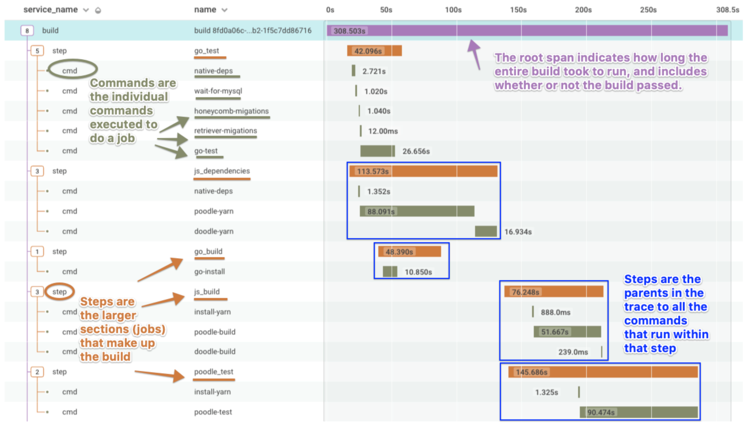Select the purple 308.503s root span bar
748x424 pixels.
coord(527,30)
